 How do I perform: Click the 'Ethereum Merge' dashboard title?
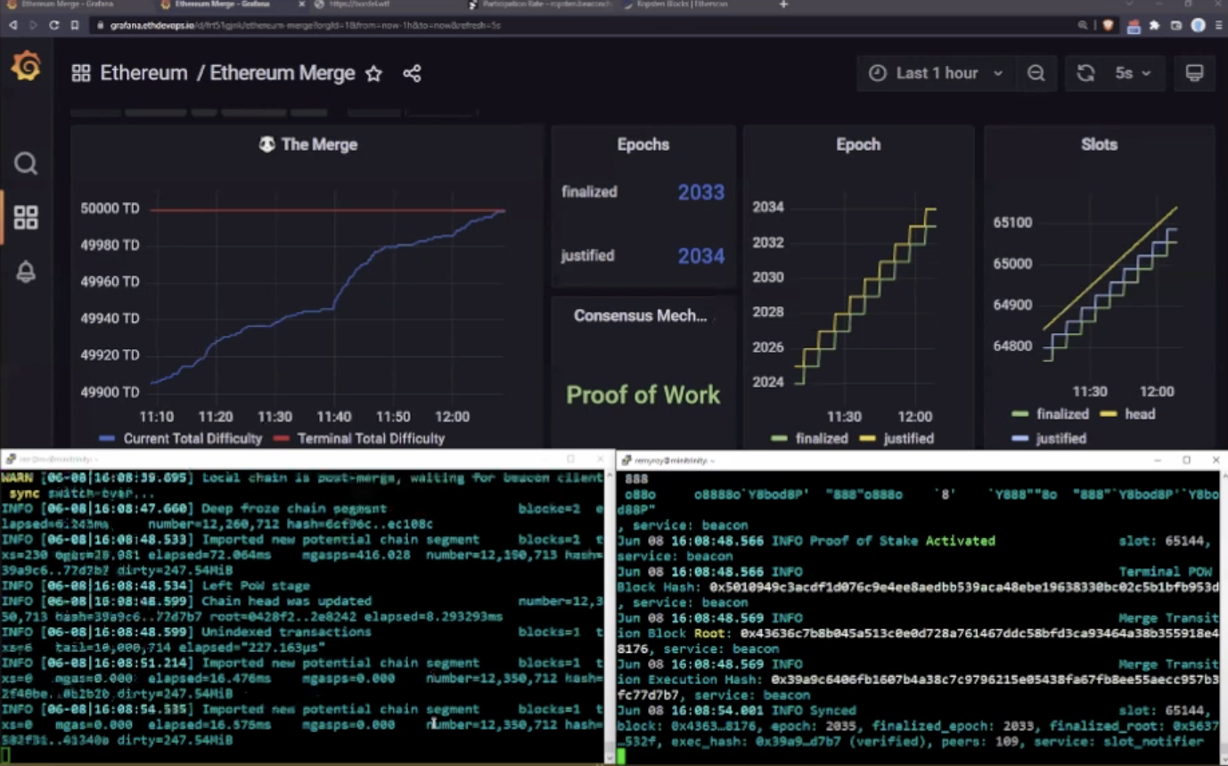click(282, 73)
